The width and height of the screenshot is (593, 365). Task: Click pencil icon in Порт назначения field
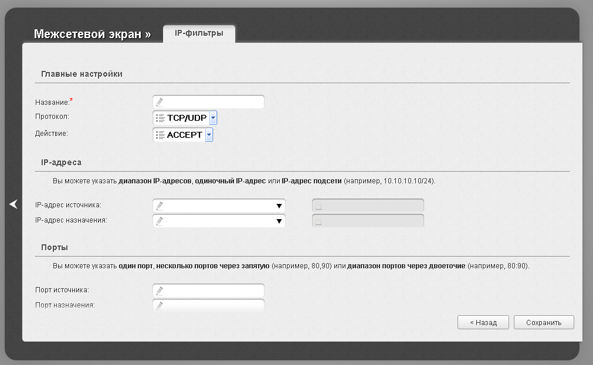pos(160,305)
